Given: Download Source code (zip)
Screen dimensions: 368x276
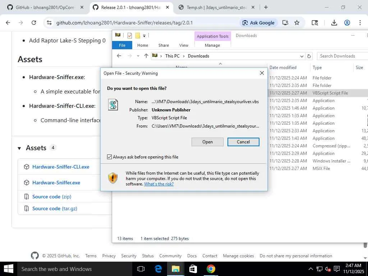Looking at the screenshot, I should pos(52,197).
